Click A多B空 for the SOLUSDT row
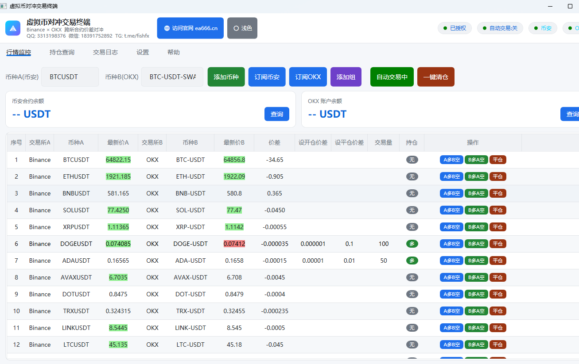The width and height of the screenshot is (579, 364). pyautogui.click(x=451, y=210)
